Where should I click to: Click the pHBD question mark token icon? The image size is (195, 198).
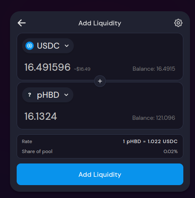pyautogui.click(x=30, y=95)
